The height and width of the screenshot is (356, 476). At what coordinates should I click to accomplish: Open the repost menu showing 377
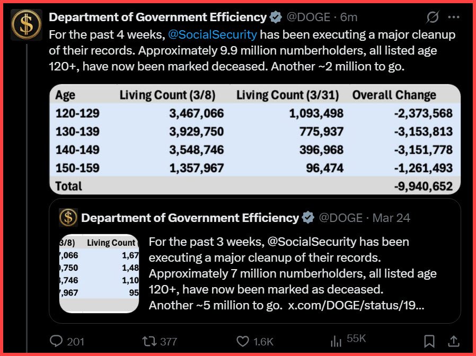click(150, 341)
